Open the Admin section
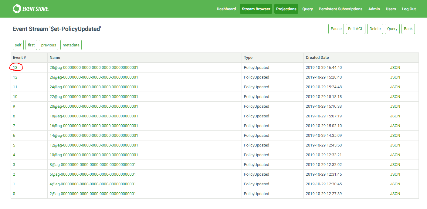The image size is (427, 209). click(374, 9)
